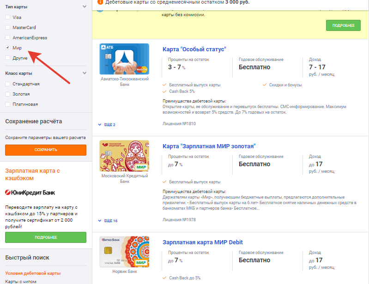Click the Московский Кредитный Банк name

(x=125, y=179)
